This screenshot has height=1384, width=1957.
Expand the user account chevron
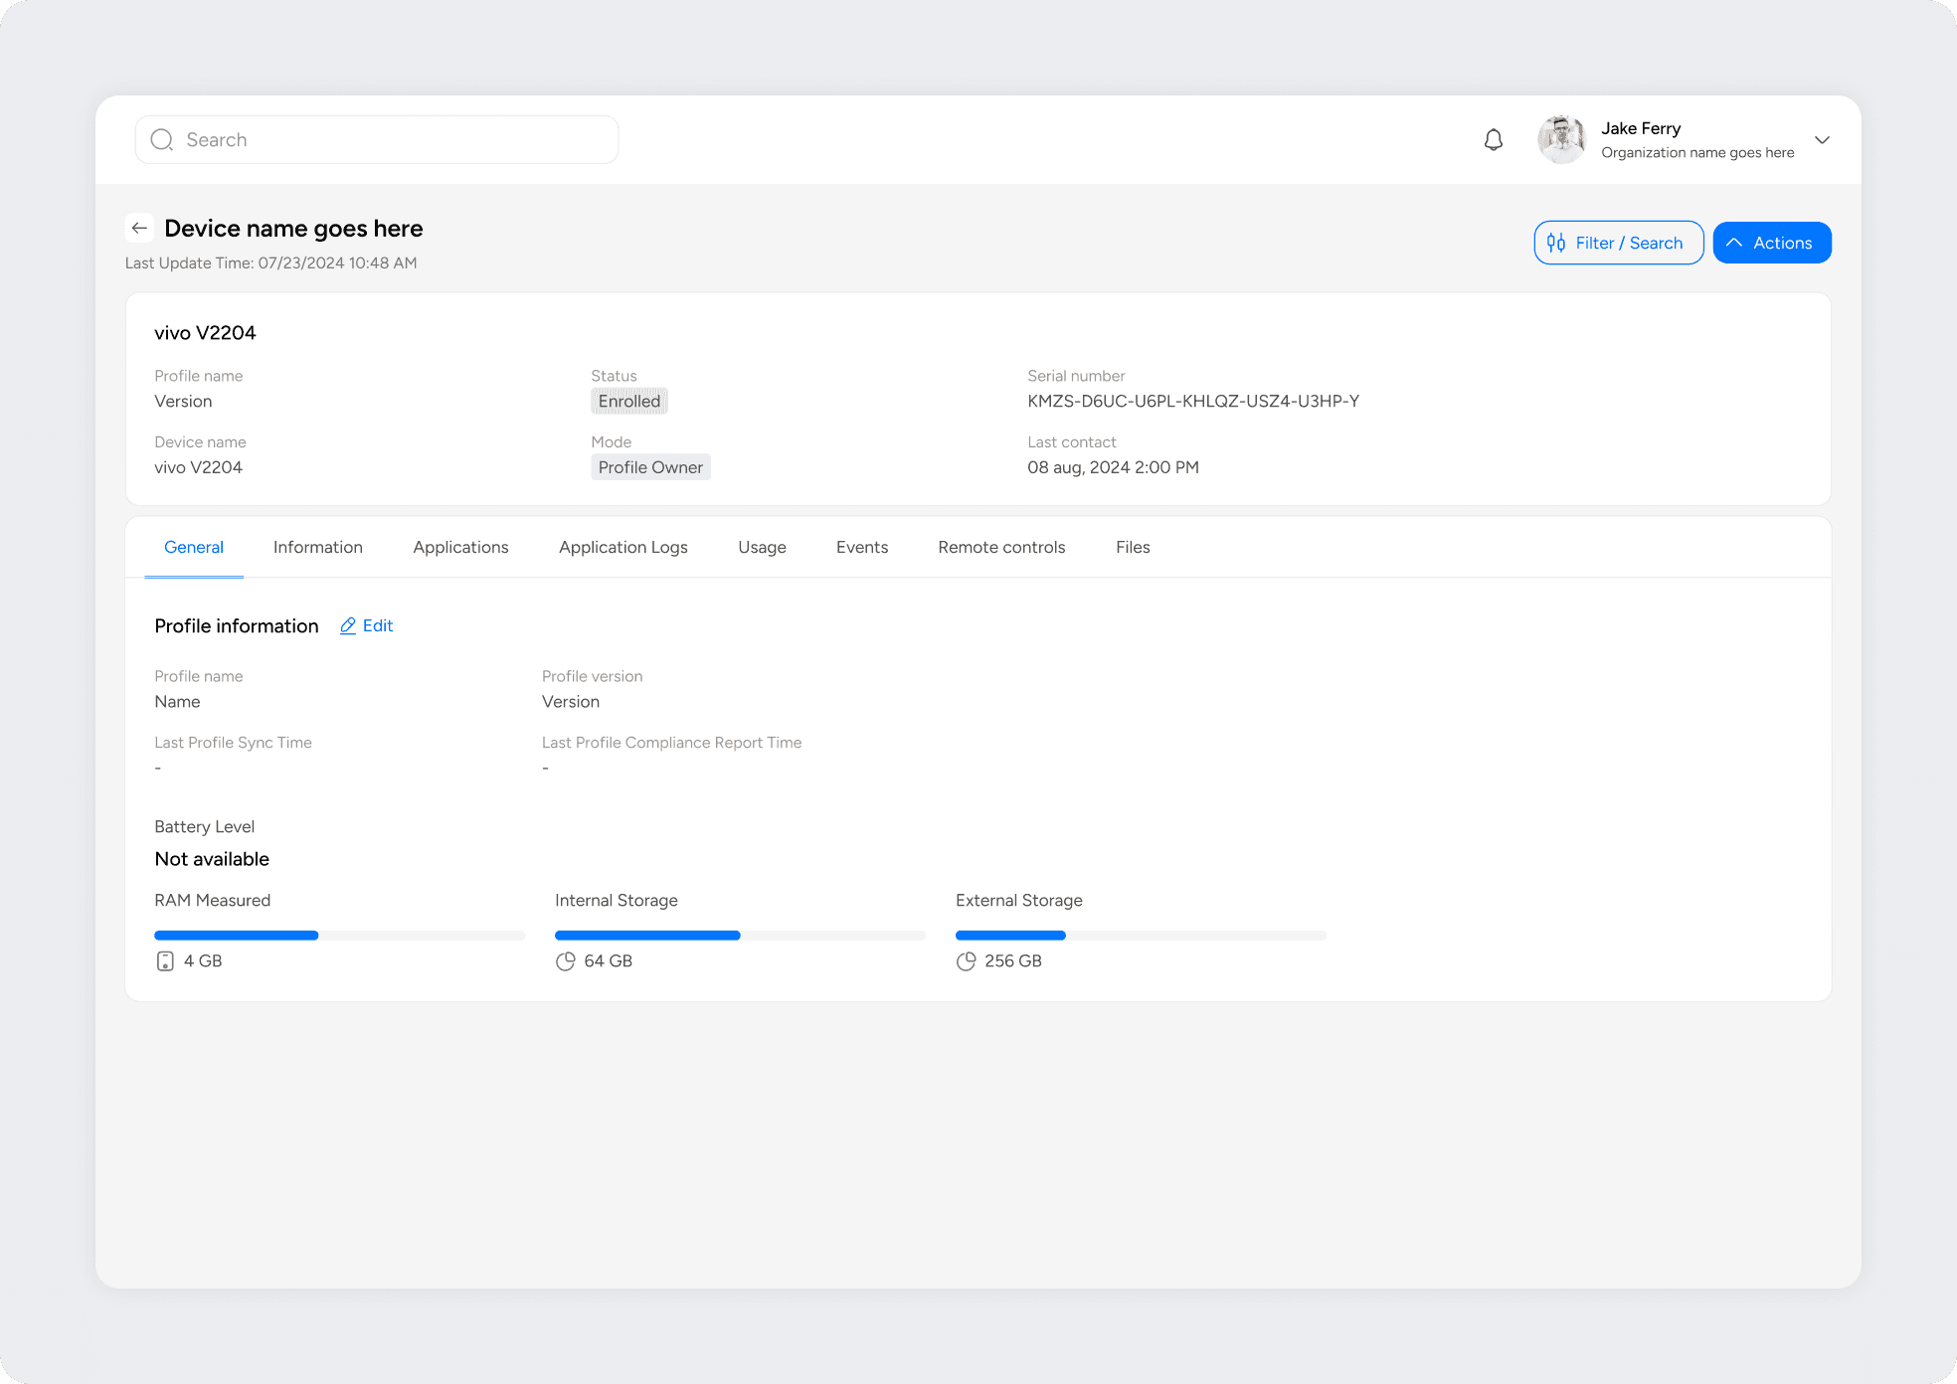pyautogui.click(x=1822, y=140)
